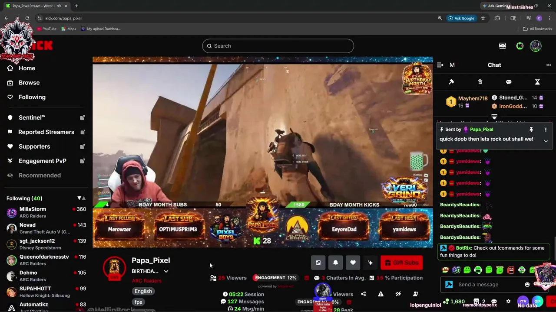Open pinned message vertical dots menu
The height and width of the screenshot is (312, 556).
pyautogui.click(x=546, y=130)
